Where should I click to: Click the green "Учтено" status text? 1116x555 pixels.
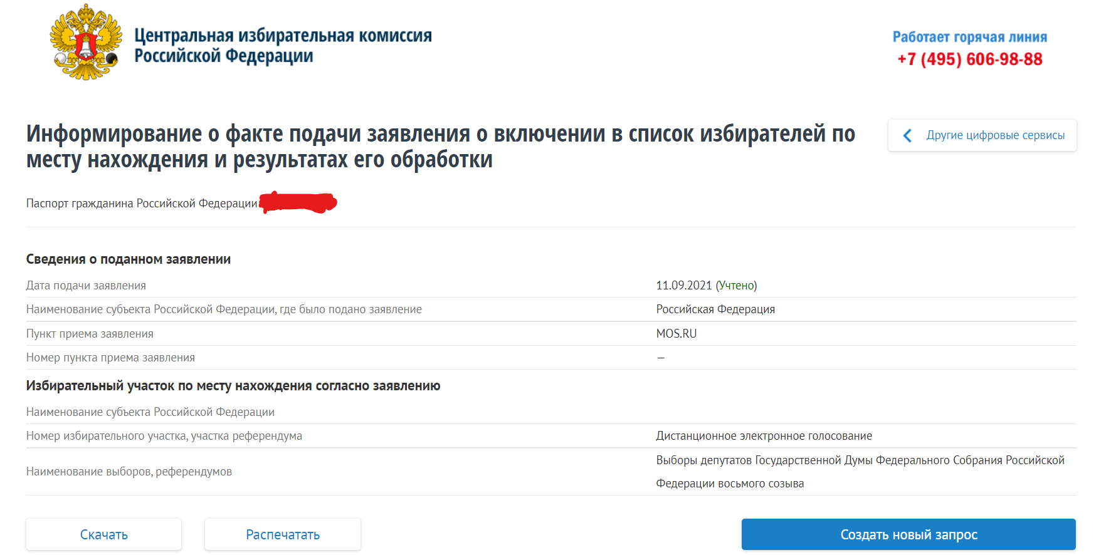[737, 286]
